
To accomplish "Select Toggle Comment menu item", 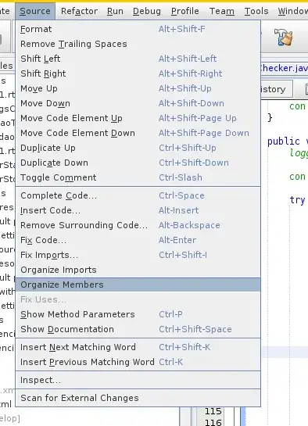I will (x=138, y=177).
